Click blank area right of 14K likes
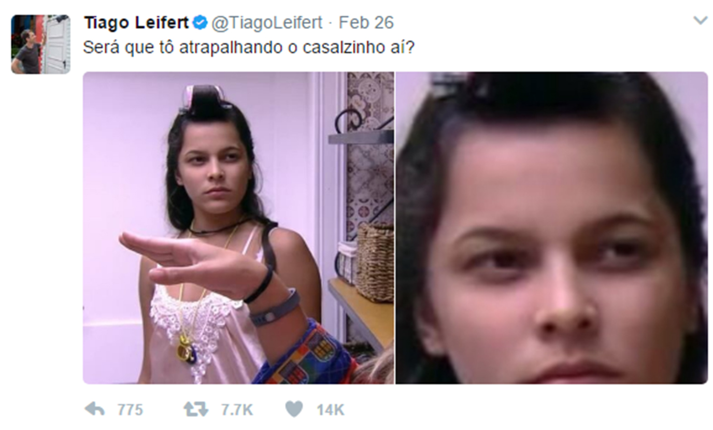Screen dimensions: 713x430 point(518,410)
